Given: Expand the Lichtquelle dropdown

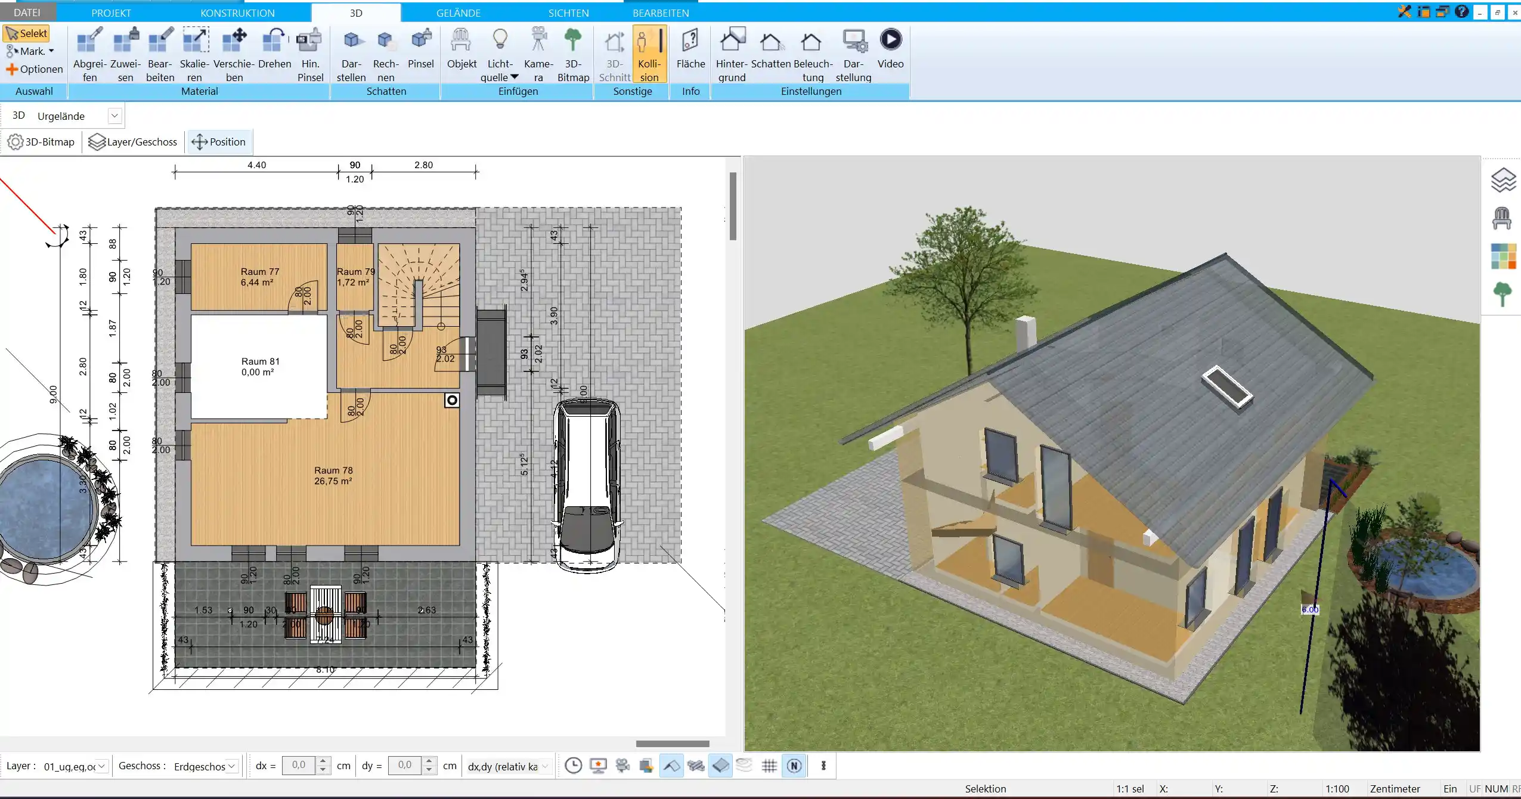Looking at the screenshot, I should 515,77.
